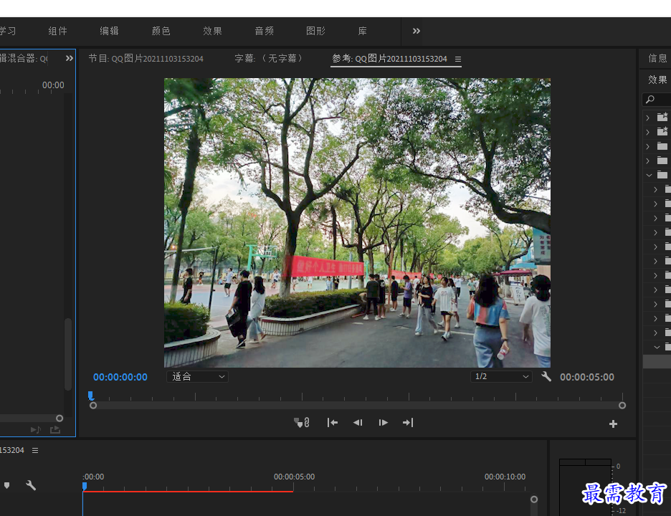Open the 颜色 workspace

(161, 31)
